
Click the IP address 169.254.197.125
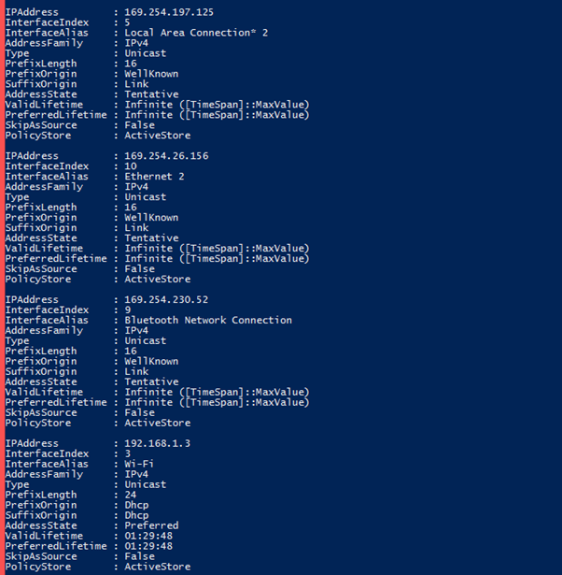(169, 12)
